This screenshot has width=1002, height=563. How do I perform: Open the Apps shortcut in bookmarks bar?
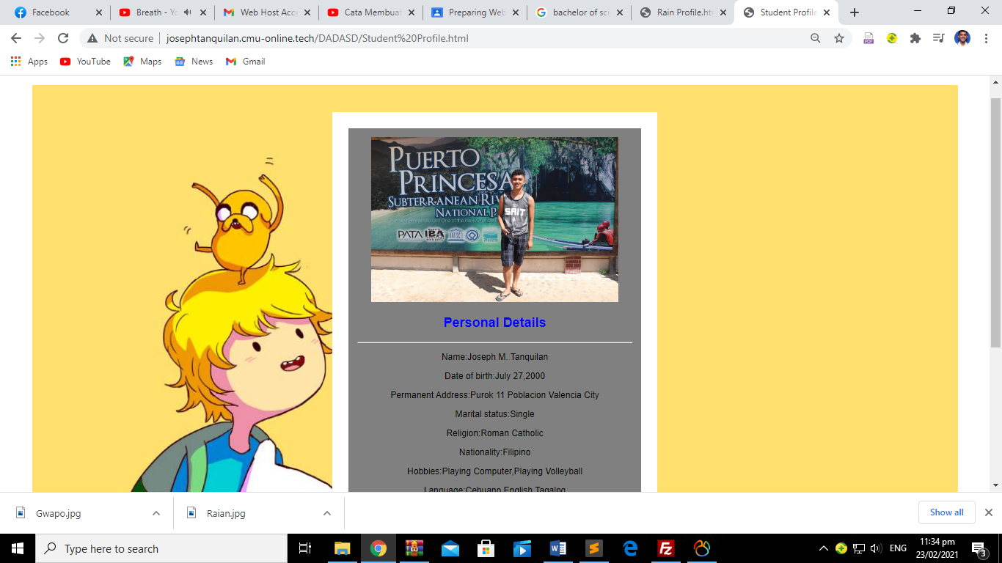tap(29, 62)
